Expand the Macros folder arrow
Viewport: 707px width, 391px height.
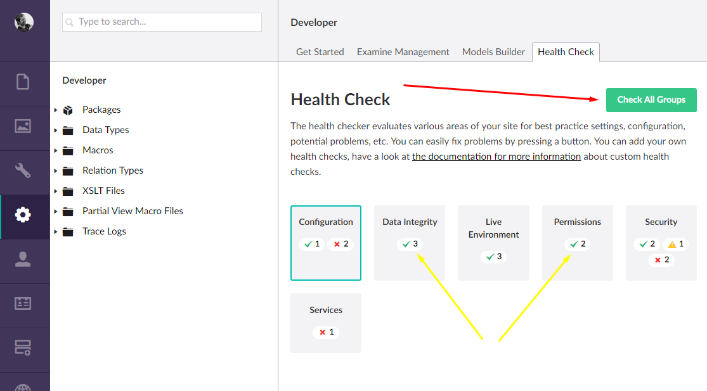pos(56,151)
